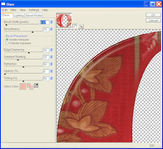Switch to the Bevel Profile tab
Image resolution: width=163 pixels, height=149 pixels.
tap(34, 15)
